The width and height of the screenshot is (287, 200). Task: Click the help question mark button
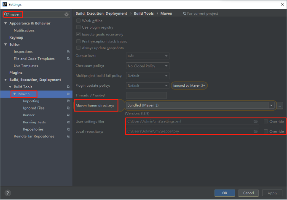(x=8, y=193)
